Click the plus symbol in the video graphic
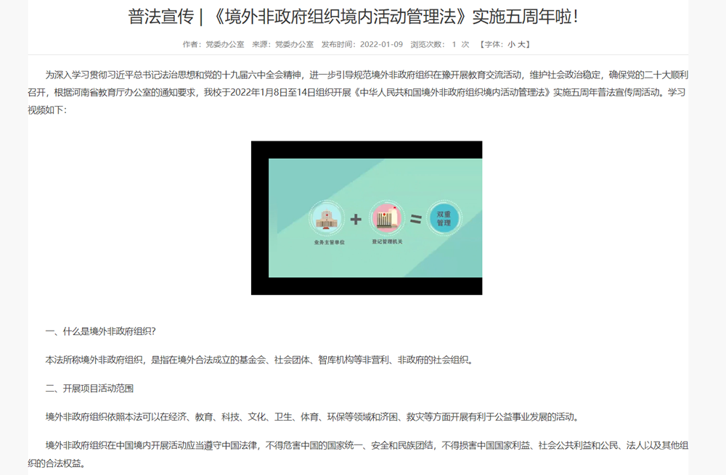The image size is (726, 475). [356, 218]
